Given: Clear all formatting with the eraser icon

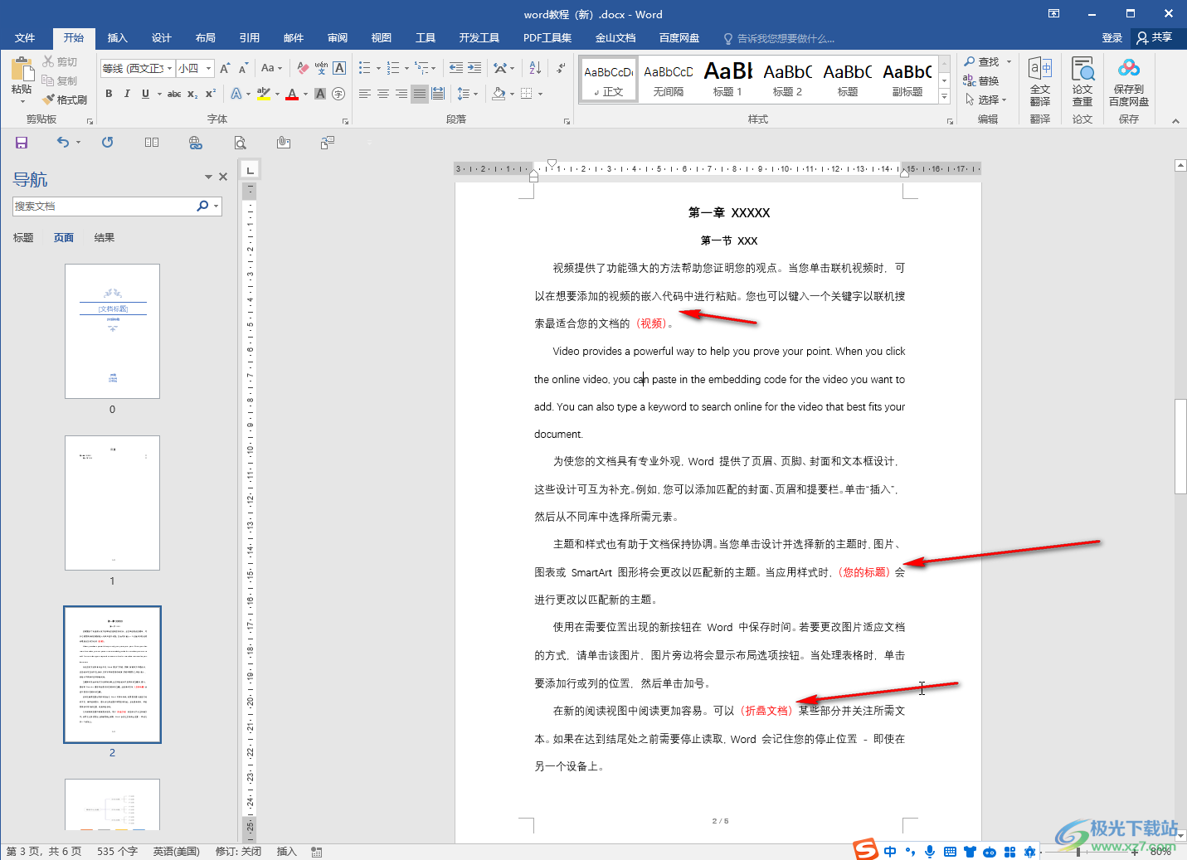Looking at the screenshot, I should (x=303, y=68).
